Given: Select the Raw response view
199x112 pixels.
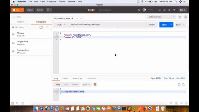Looking at the screenshot, I should point(66,85).
